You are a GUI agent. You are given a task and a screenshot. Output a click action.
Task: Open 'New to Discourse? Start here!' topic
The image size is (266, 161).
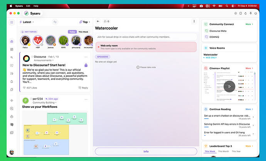[44, 65]
